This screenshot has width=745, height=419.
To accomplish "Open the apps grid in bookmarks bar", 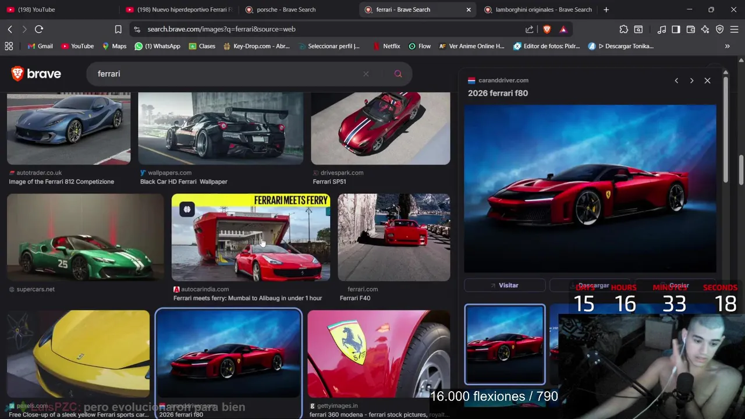I will (x=9, y=46).
